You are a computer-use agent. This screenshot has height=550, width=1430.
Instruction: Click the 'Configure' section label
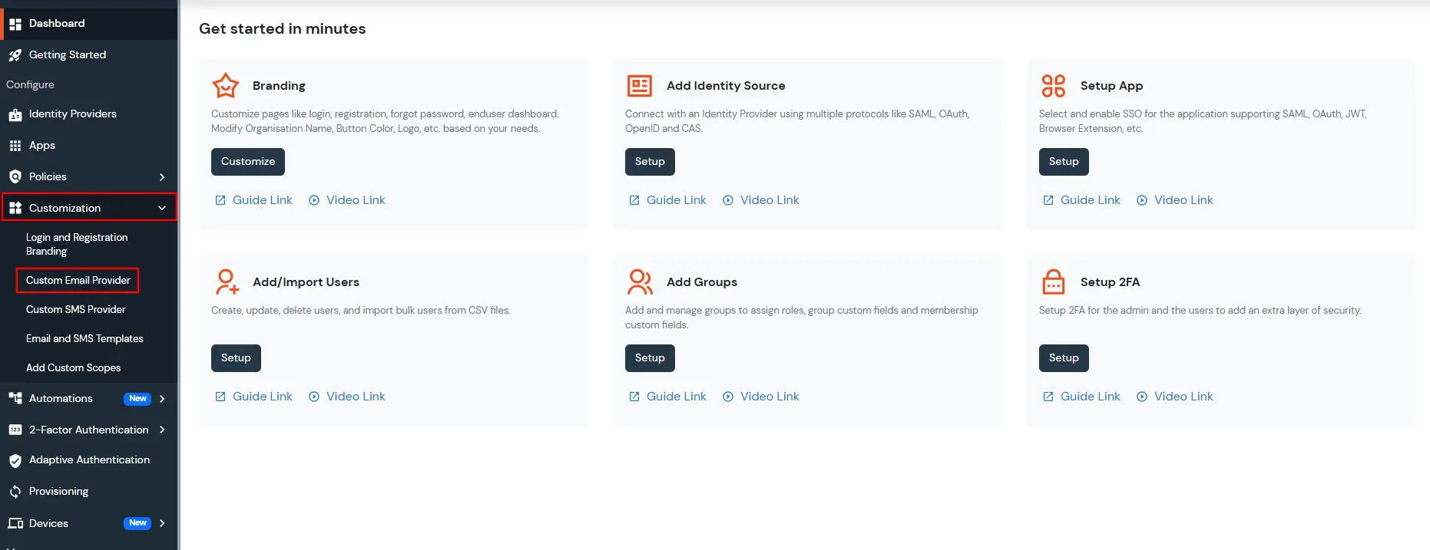click(30, 85)
